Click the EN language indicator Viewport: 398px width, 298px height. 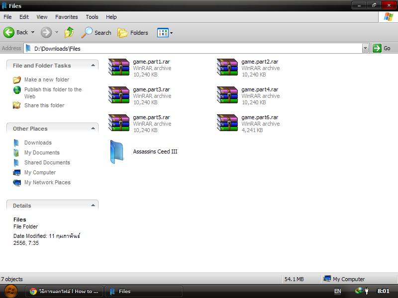pos(338,291)
